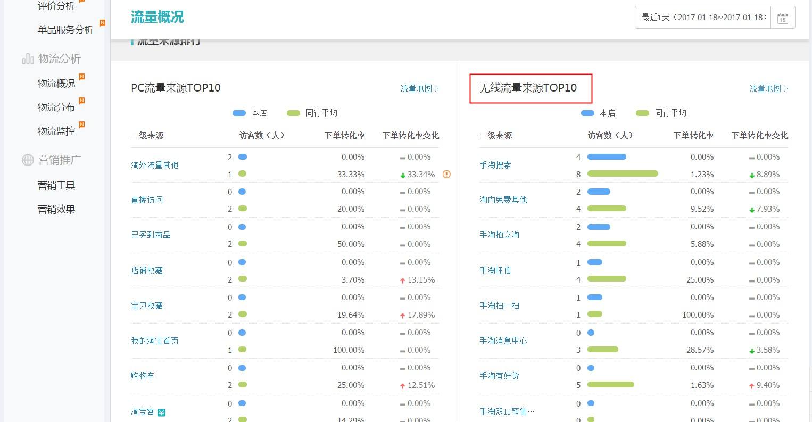Click the 淘外流量其他 source entry

coord(155,165)
